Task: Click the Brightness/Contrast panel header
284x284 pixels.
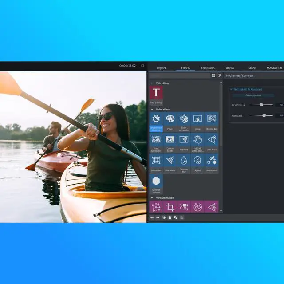Action: [240, 75]
